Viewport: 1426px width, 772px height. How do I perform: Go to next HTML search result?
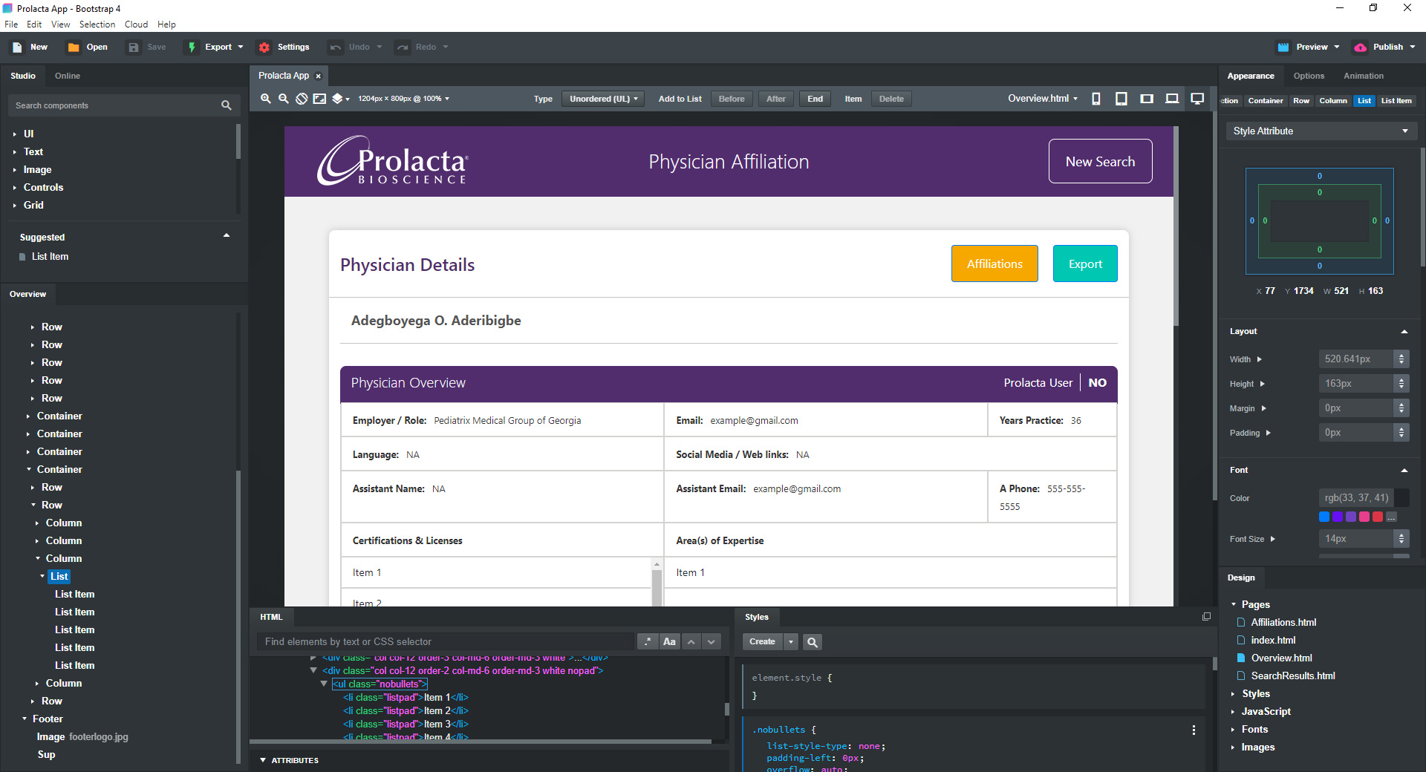click(712, 642)
